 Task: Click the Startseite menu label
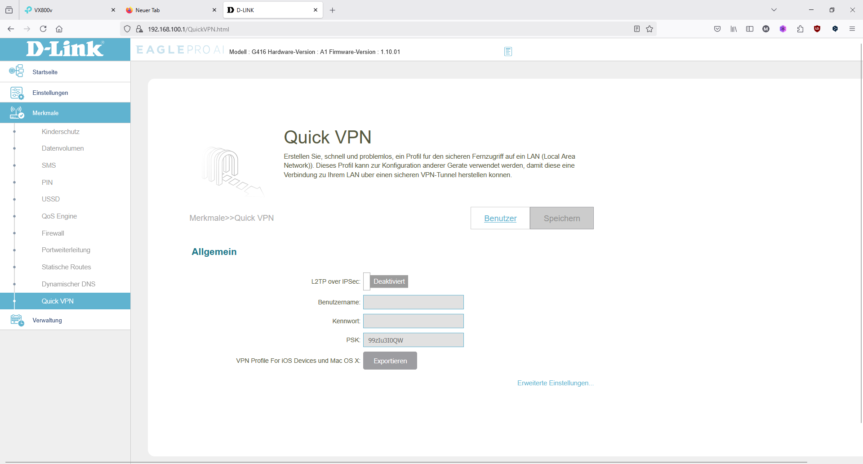click(x=45, y=72)
